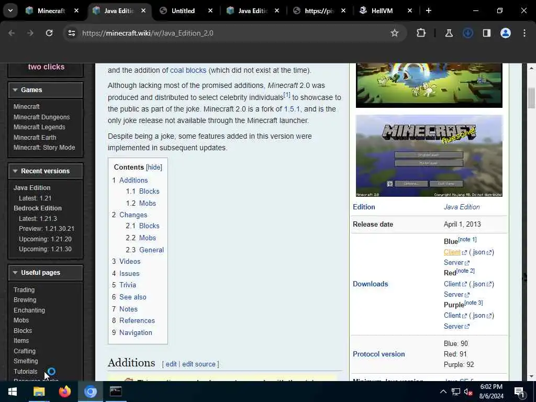Hide the Contents table

(x=154, y=167)
